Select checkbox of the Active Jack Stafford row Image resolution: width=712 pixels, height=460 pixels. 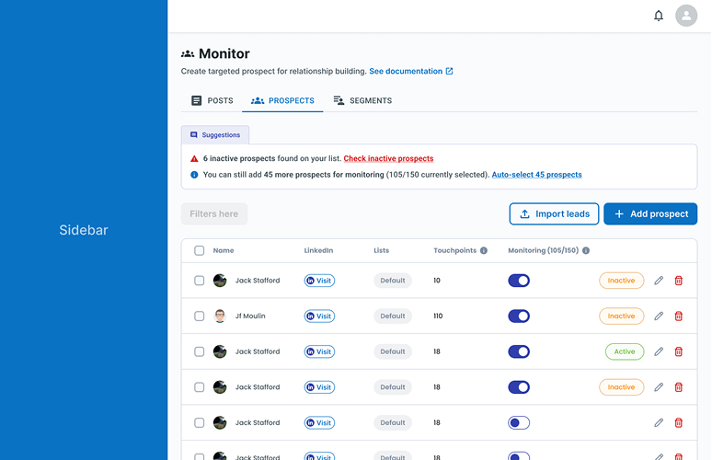199,351
